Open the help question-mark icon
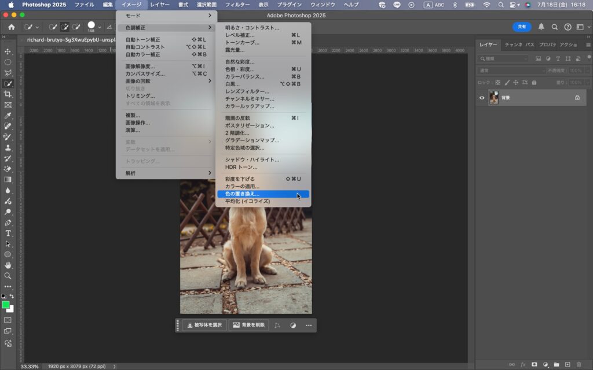This screenshot has height=370, width=593. [x=568, y=27]
